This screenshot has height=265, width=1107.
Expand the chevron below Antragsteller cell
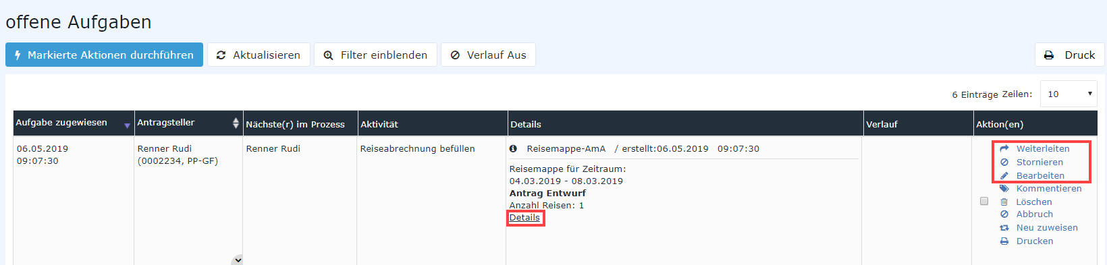237,260
